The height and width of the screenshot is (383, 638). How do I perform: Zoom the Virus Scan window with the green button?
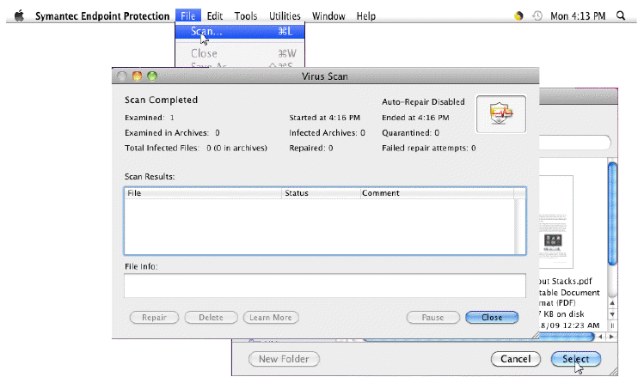click(x=152, y=76)
